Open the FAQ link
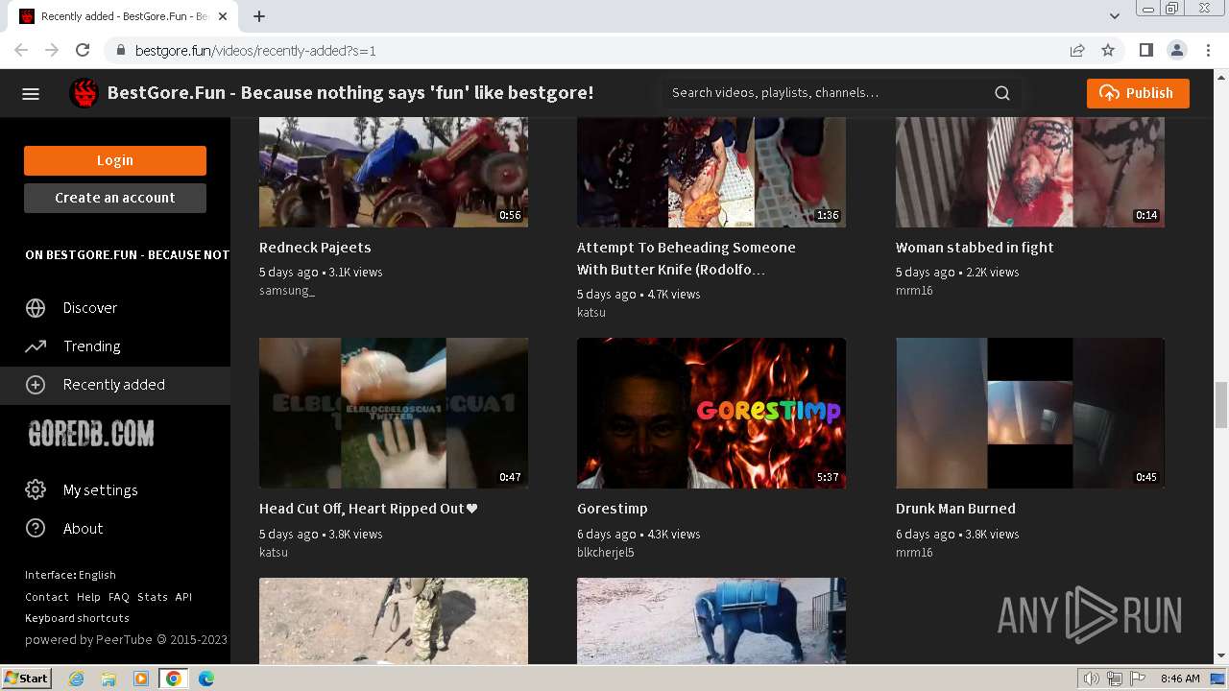1229x691 pixels. pyautogui.click(x=119, y=597)
